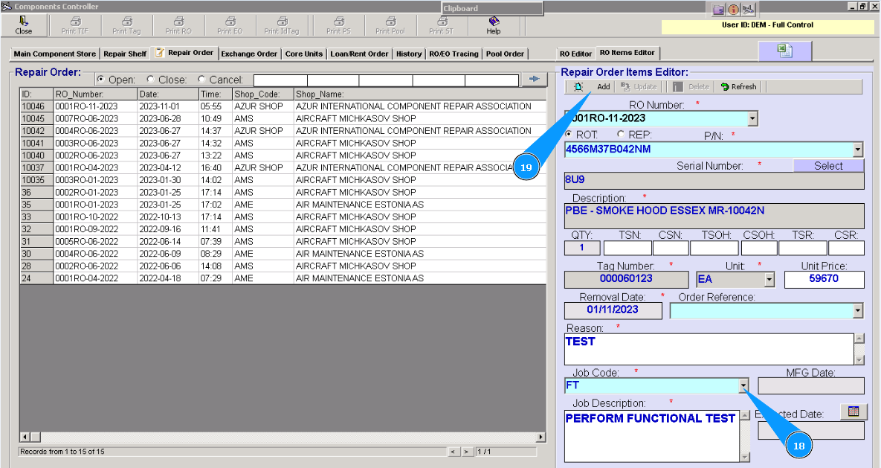
Task: Click the Print RO printer icon
Action: 178,21
